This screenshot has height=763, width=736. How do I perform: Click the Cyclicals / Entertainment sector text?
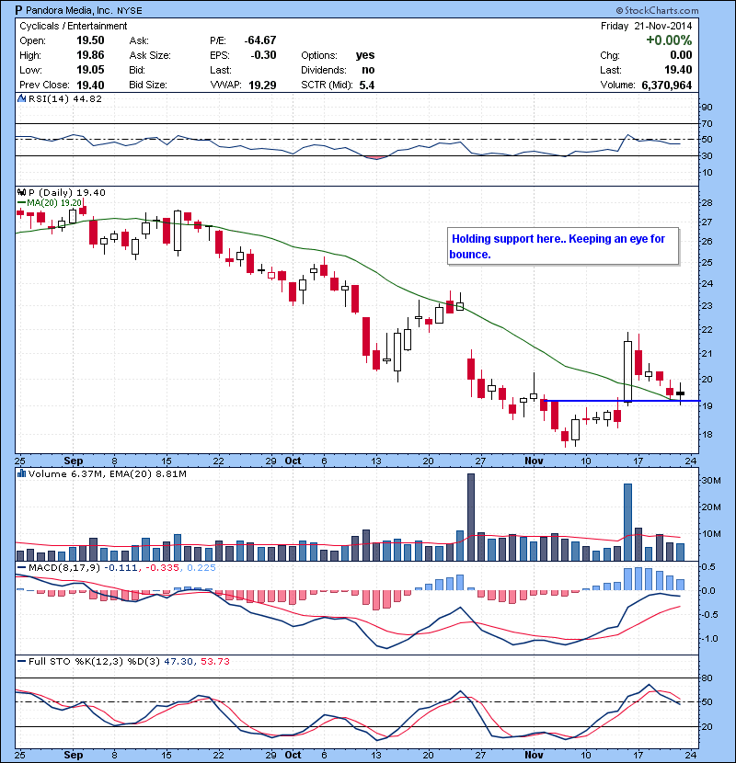tap(73, 26)
